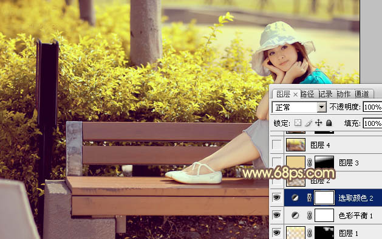Select the 图层 (Layers) tab
The image size is (382, 239).
pos(284,94)
